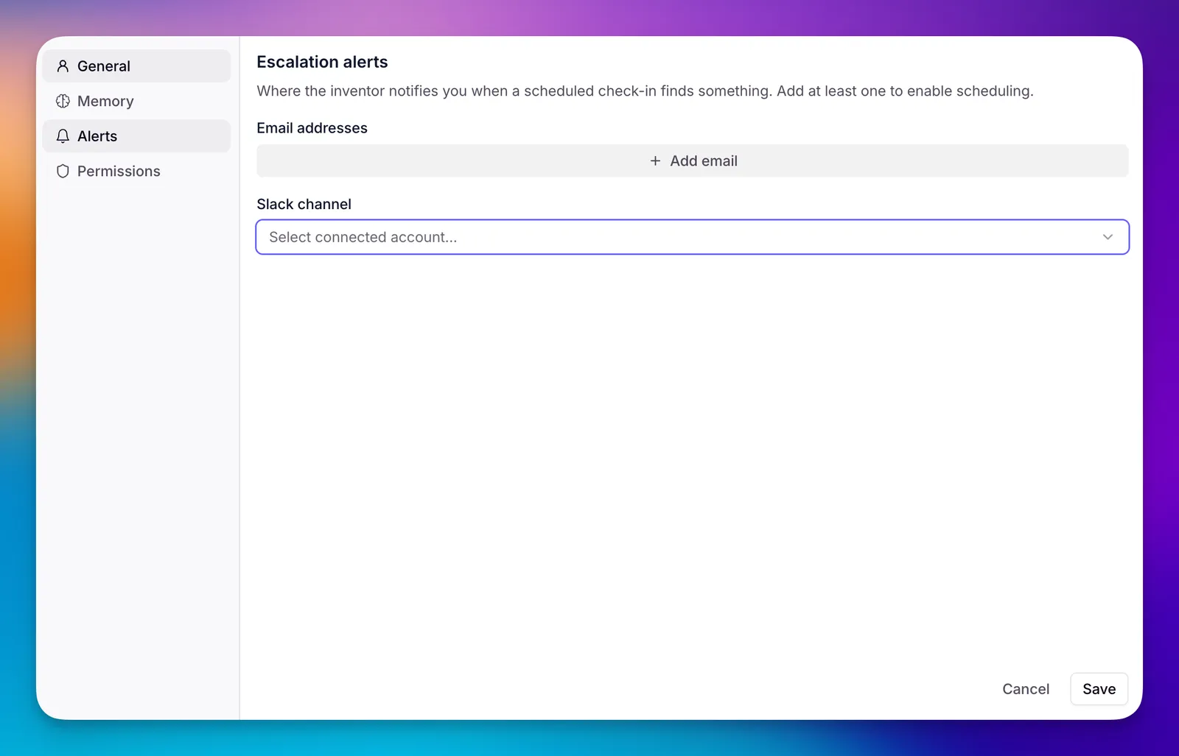Click the person icon beside General

tap(63, 66)
